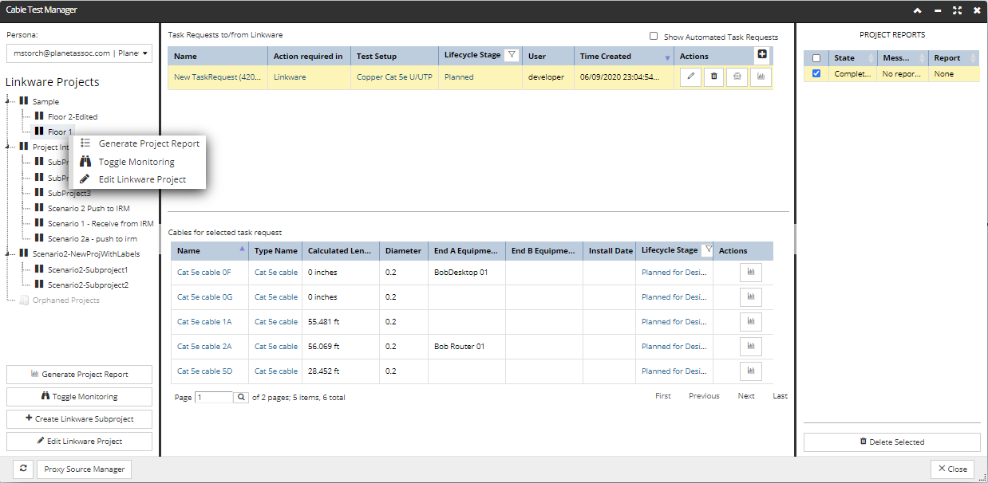Click the faded third action icon for New TaskRequest
This screenshot has width=988, height=483.
pos(737,77)
